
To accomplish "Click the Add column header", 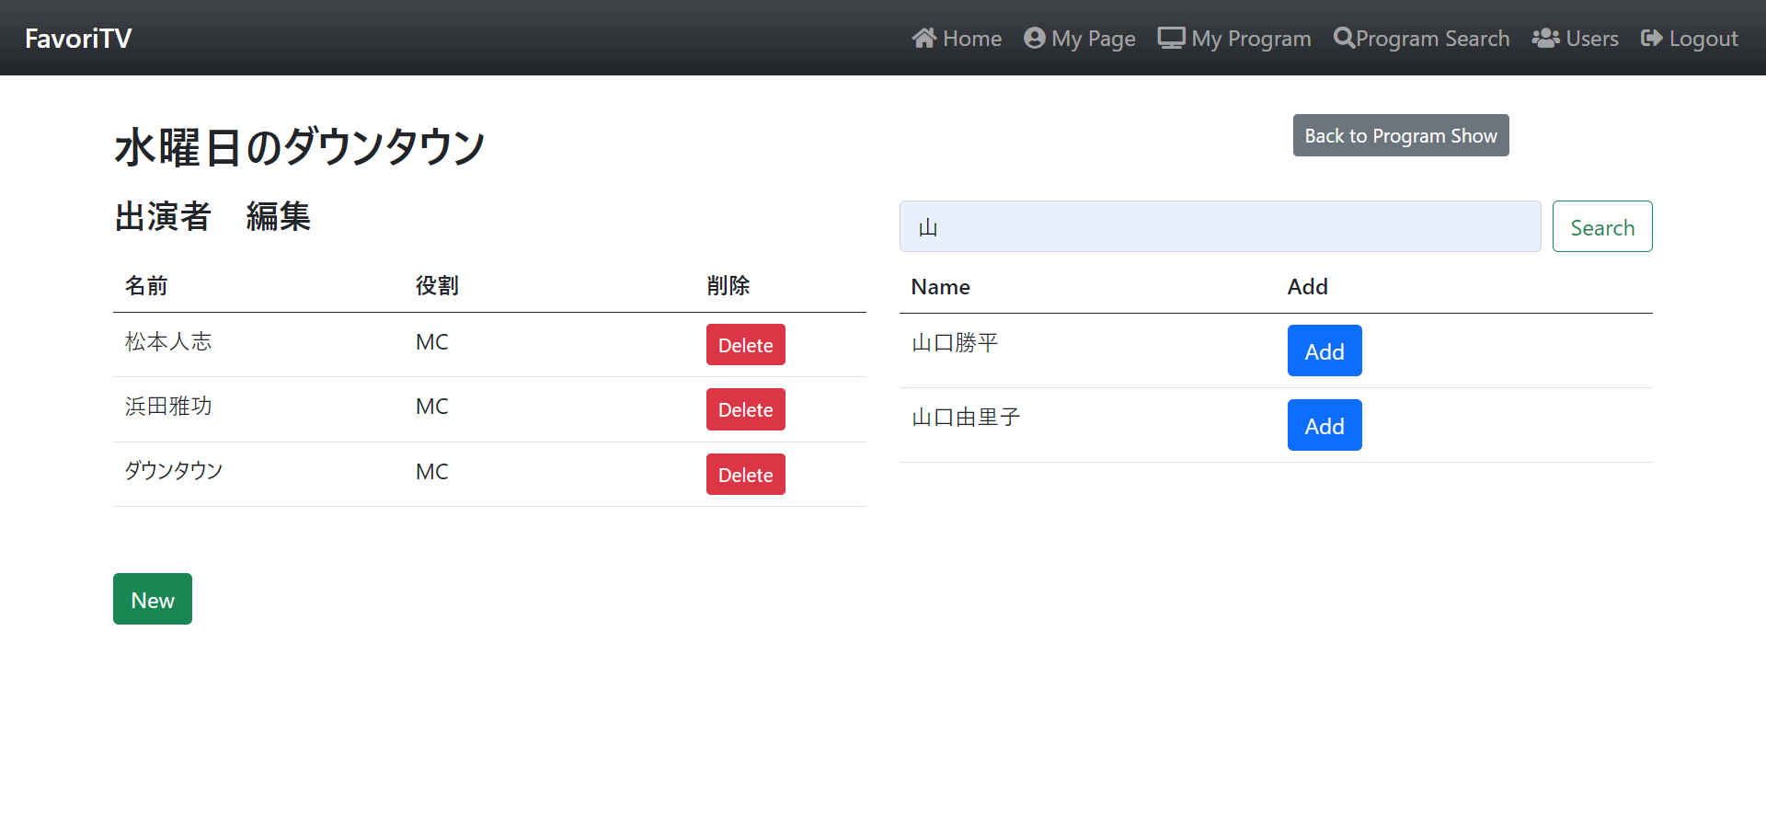I will pos(1308,287).
